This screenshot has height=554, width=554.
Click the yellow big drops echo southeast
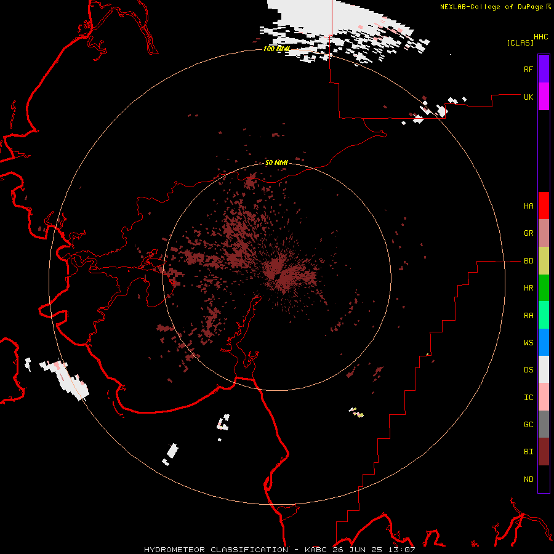point(358,412)
